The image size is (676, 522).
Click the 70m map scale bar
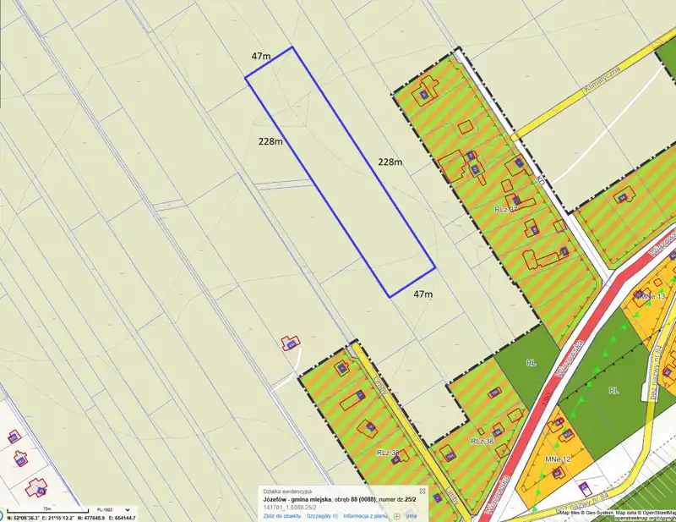[x=47, y=510]
